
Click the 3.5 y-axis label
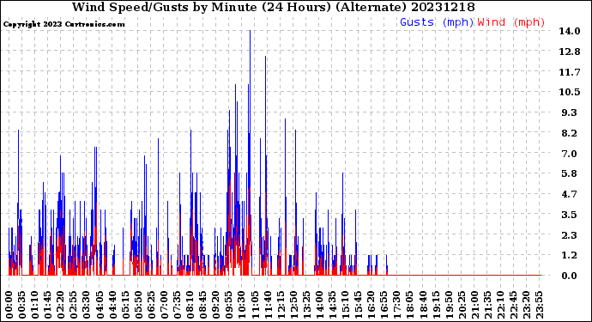[x=570, y=215]
